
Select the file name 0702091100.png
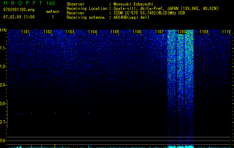[19, 10]
